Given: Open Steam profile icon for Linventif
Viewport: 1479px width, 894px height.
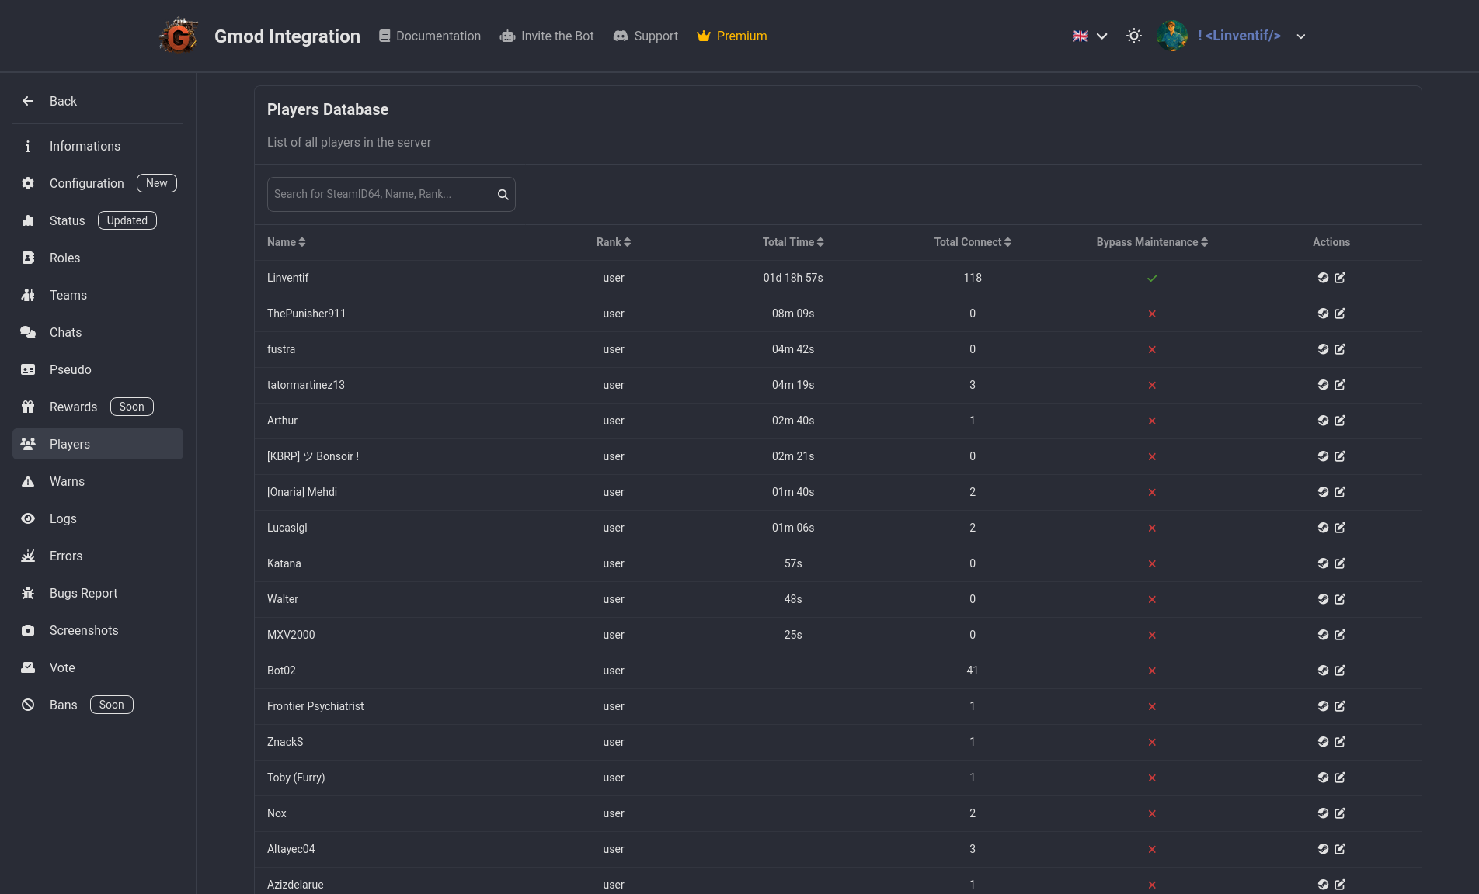Looking at the screenshot, I should (1323, 278).
